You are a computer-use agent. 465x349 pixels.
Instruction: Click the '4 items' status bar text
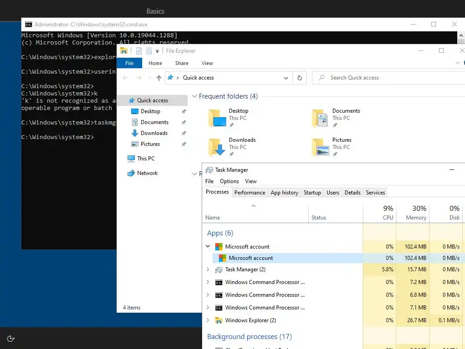coord(132,308)
